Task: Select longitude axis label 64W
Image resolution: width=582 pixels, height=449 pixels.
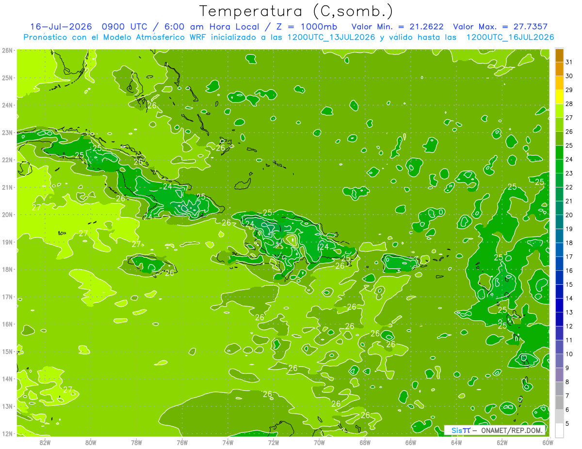Action: pyautogui.click(x=456, y=443)
